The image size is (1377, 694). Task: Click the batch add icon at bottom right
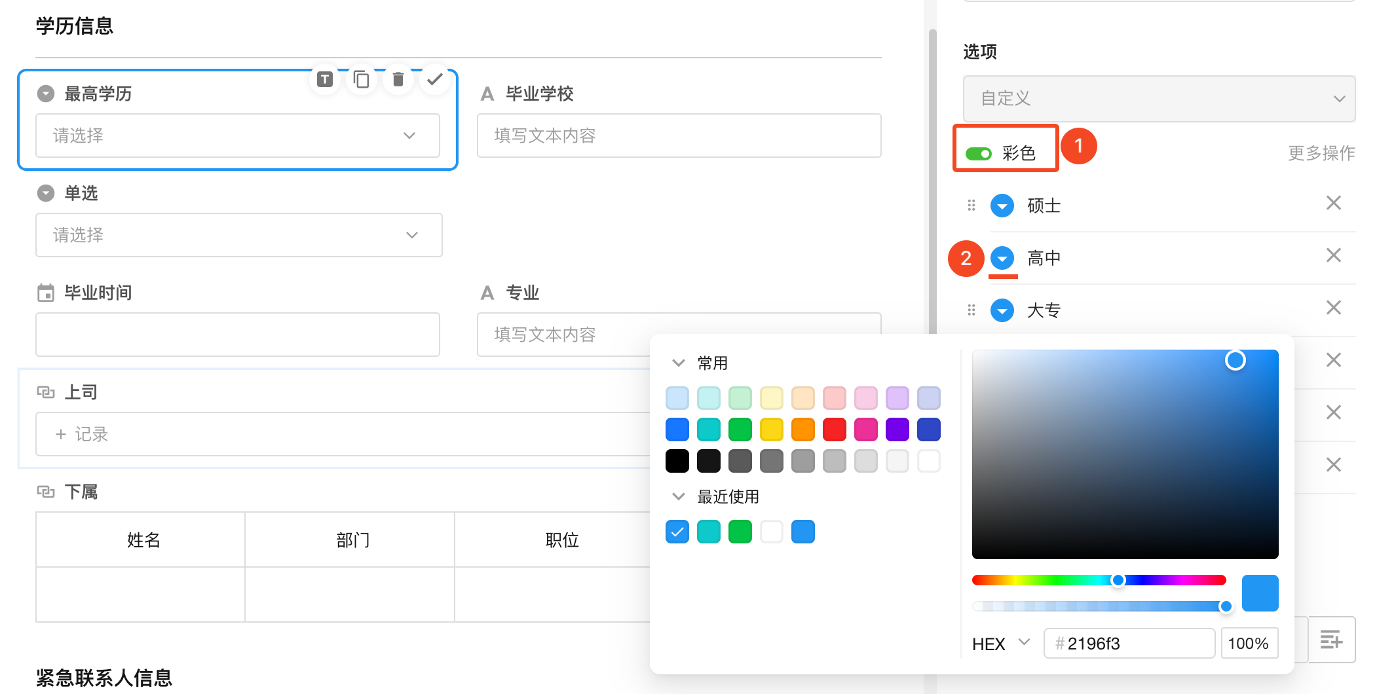(1331, 640)
